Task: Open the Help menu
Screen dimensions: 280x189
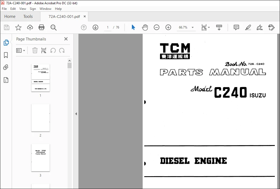Action: click(x=58, y=9)
